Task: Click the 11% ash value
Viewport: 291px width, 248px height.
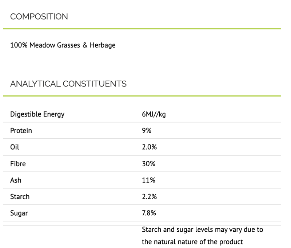Action: 148,180
